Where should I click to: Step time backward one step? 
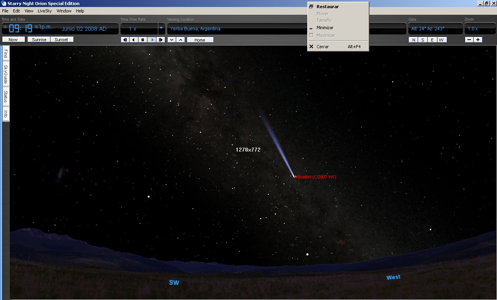pyautogui.click(x=125, y=40)
